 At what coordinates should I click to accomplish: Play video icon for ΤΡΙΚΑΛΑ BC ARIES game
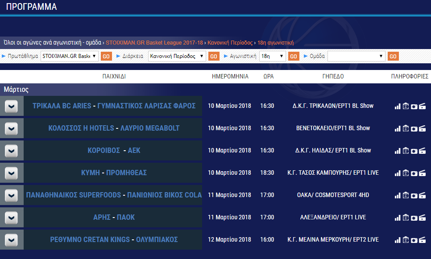click(x=422, y=106)
